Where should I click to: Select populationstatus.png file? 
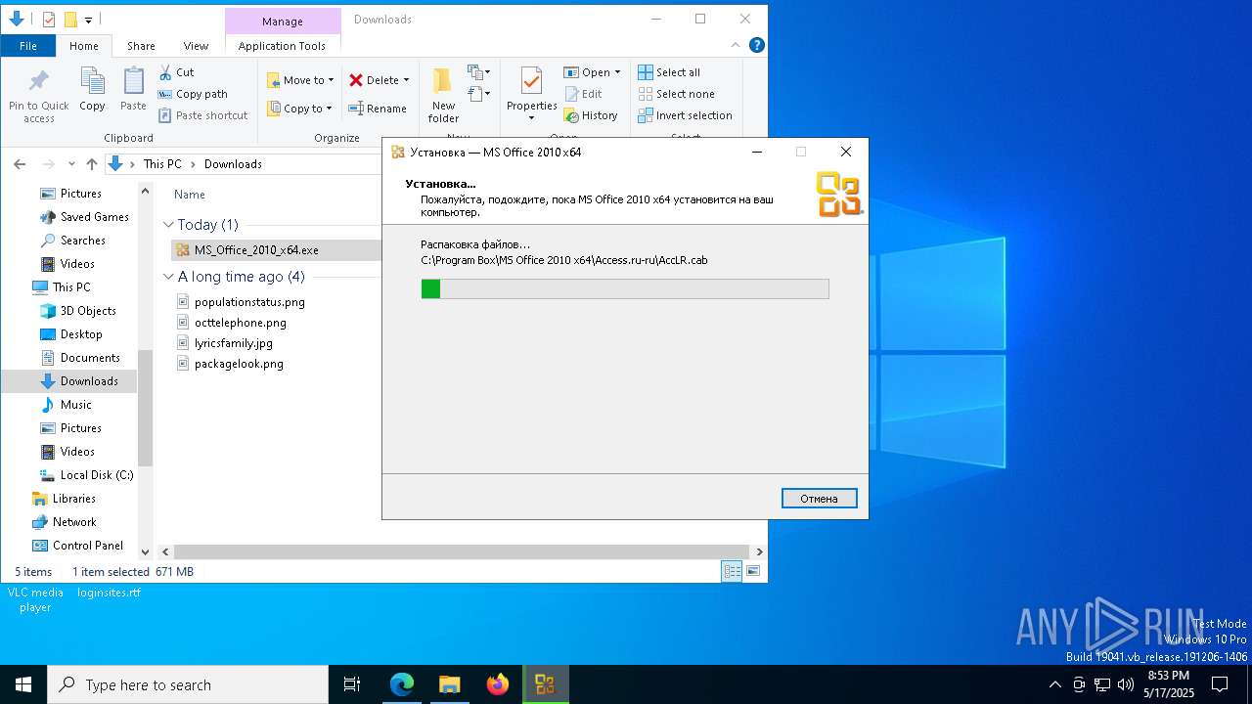[x=249, y=302]
